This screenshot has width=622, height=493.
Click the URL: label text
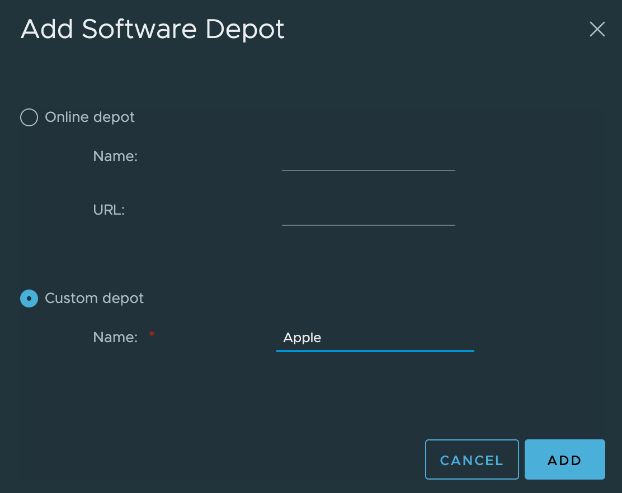[109, 210]
